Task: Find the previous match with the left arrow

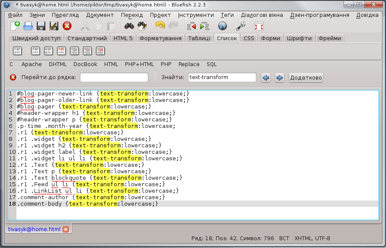Action: click(266, 78)
